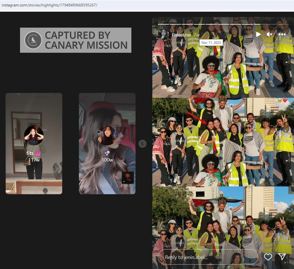Play the paused story
The height and width of the screenshot is (269, 294).
pos(258,34)
